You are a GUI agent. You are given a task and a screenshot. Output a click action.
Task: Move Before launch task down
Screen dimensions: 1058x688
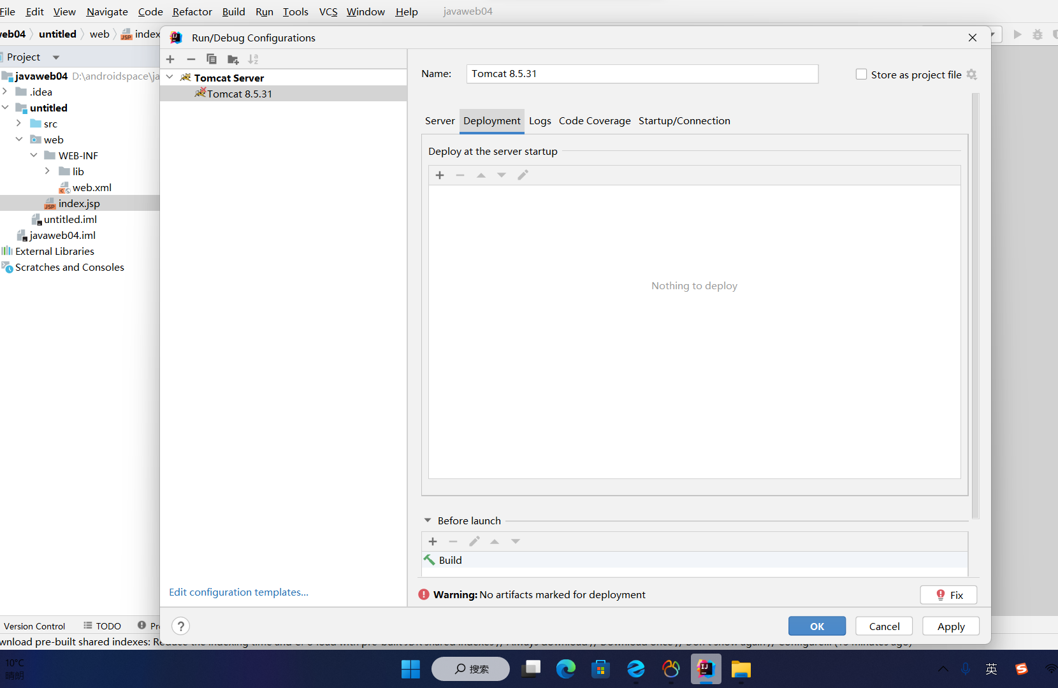(516, 541)
